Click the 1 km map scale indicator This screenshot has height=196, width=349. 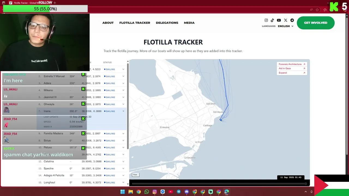pyautogui.click(x=135, y=175)
